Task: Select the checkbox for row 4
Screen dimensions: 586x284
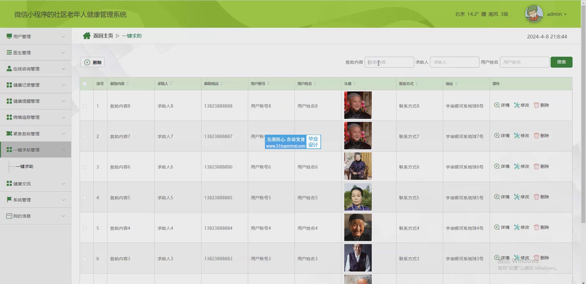Action: click(x=85, y=198)
